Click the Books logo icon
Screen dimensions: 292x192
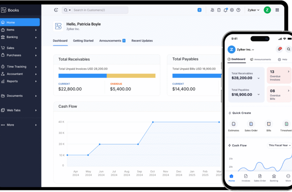tap(3, 10)
